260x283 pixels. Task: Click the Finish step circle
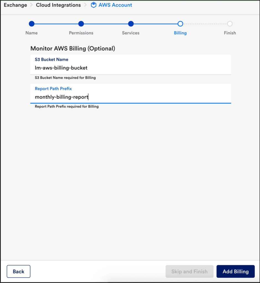(230, 24)
